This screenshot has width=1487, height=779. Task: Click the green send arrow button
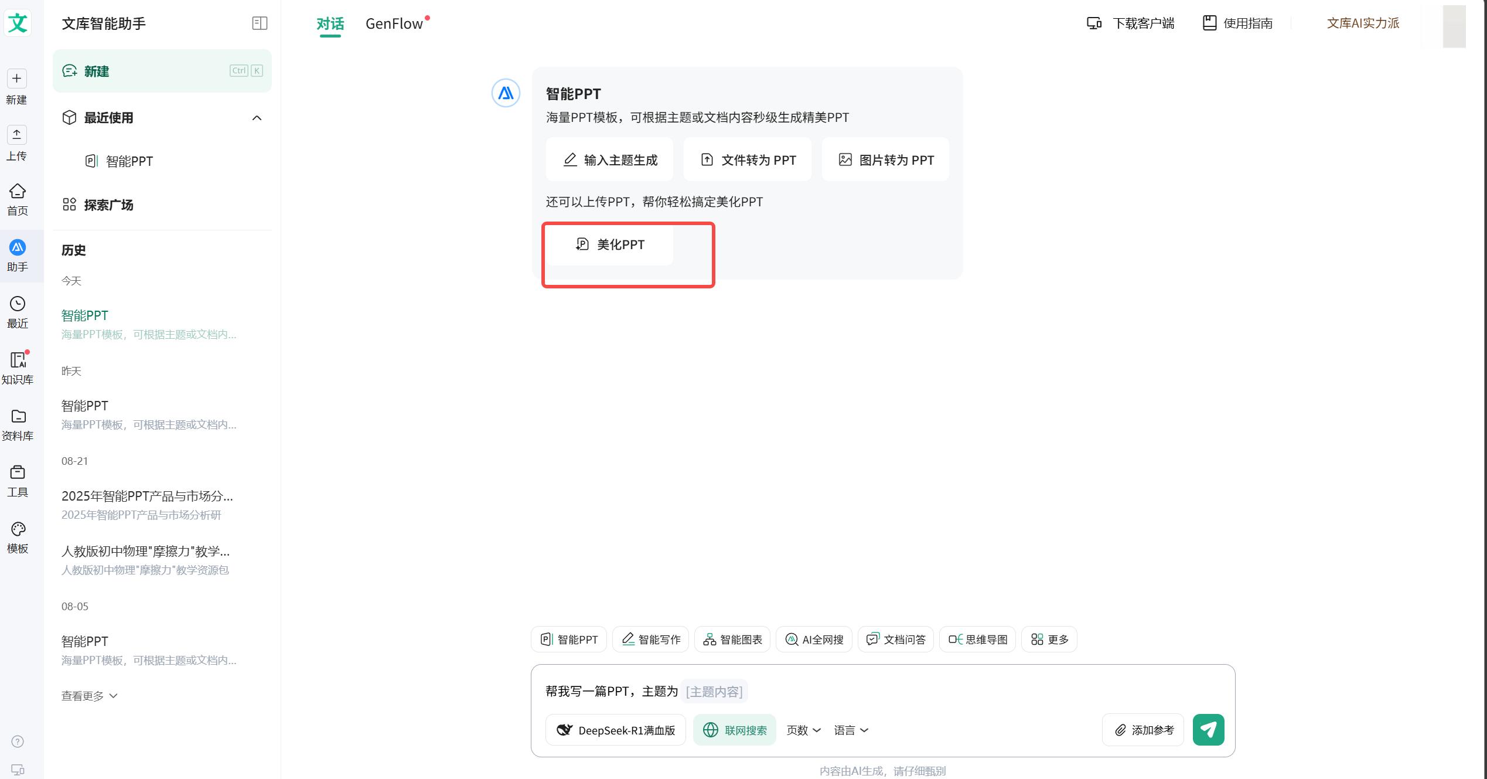coord(1208,729)
